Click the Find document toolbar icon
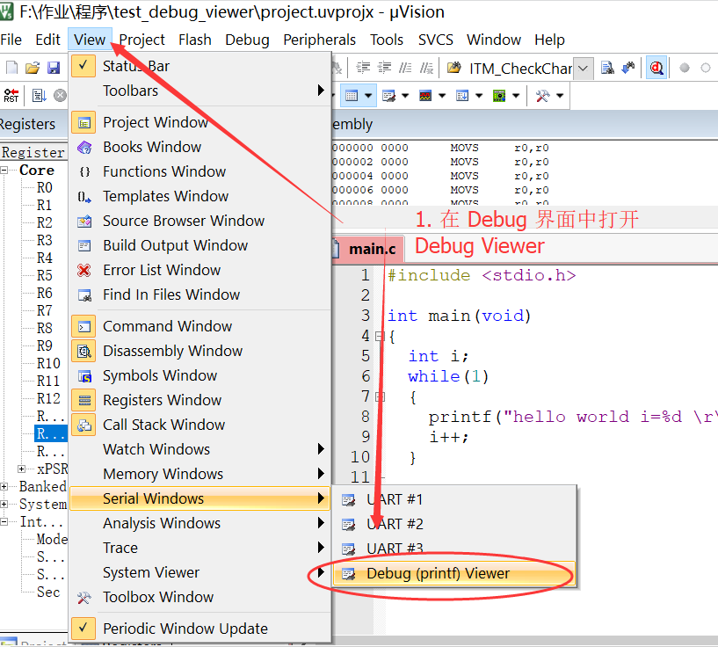This screenshot has height=647, width=718. point(607,69)
